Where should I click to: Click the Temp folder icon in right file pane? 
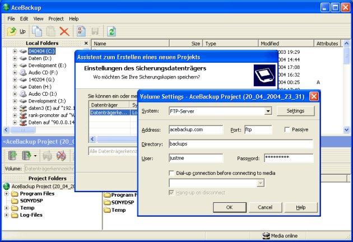(x=107, y=210)
